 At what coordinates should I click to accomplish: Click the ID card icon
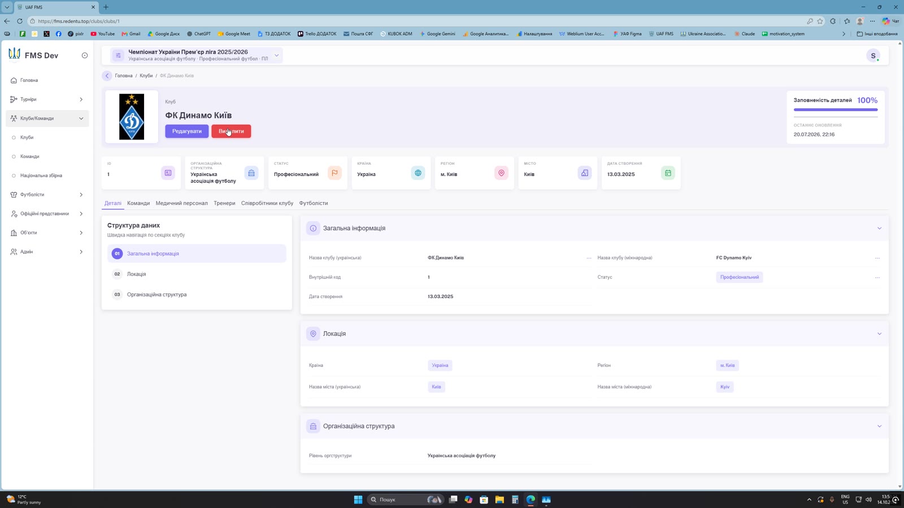point(168,173)
